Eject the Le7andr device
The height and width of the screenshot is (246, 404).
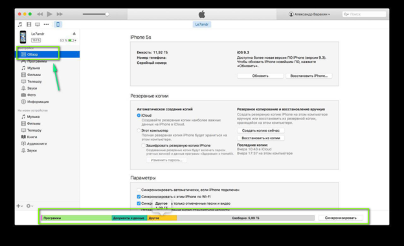click(74, 34)
